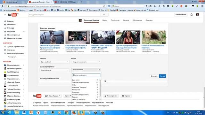205x115 pixels.
Task: Expand Развернуть in the sidebar library
Action: coord(12,57)
